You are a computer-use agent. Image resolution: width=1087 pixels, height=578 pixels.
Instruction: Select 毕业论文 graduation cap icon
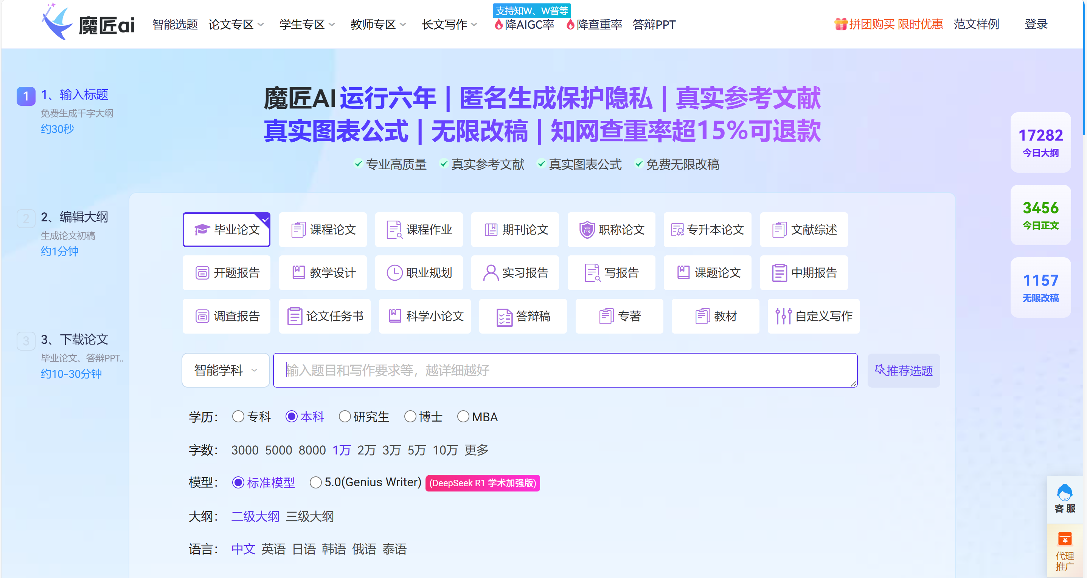(202, 230)
